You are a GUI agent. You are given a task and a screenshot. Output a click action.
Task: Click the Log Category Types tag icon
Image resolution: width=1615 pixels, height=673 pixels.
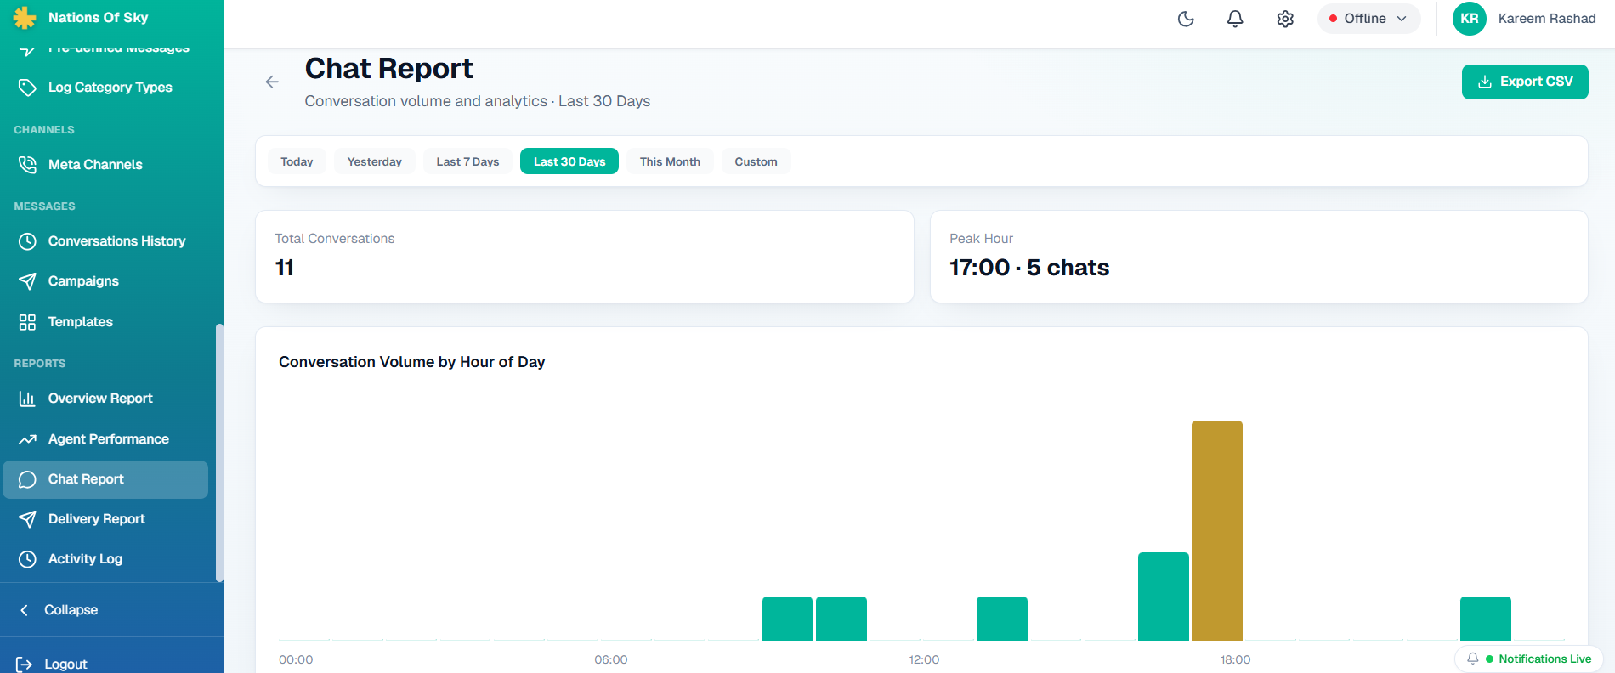pos(27,88)
